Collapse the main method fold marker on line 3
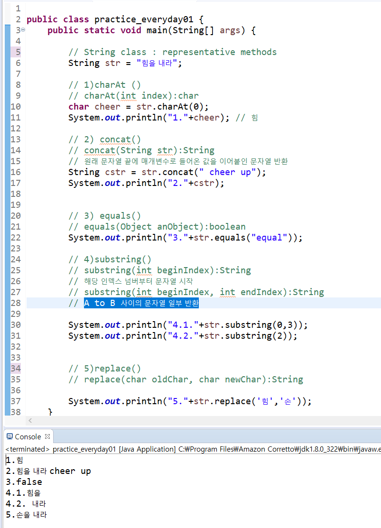381x528 pixels. [23, 30]
